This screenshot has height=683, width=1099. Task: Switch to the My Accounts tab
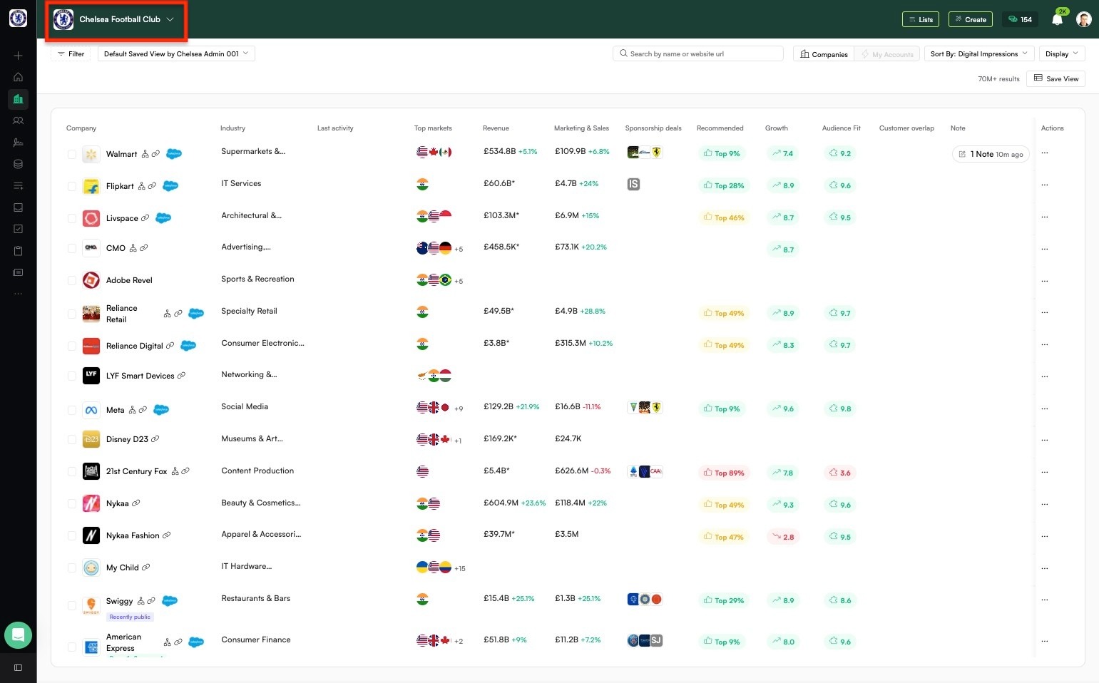click(x=887, y=54)
